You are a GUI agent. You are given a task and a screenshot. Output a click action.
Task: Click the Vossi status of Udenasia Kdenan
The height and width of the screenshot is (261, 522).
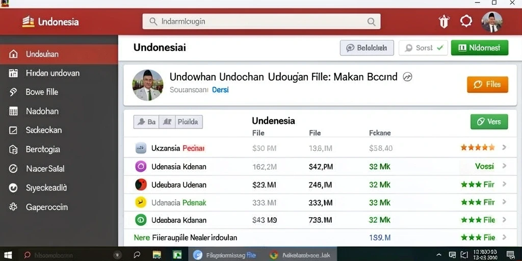click(484, 166)
